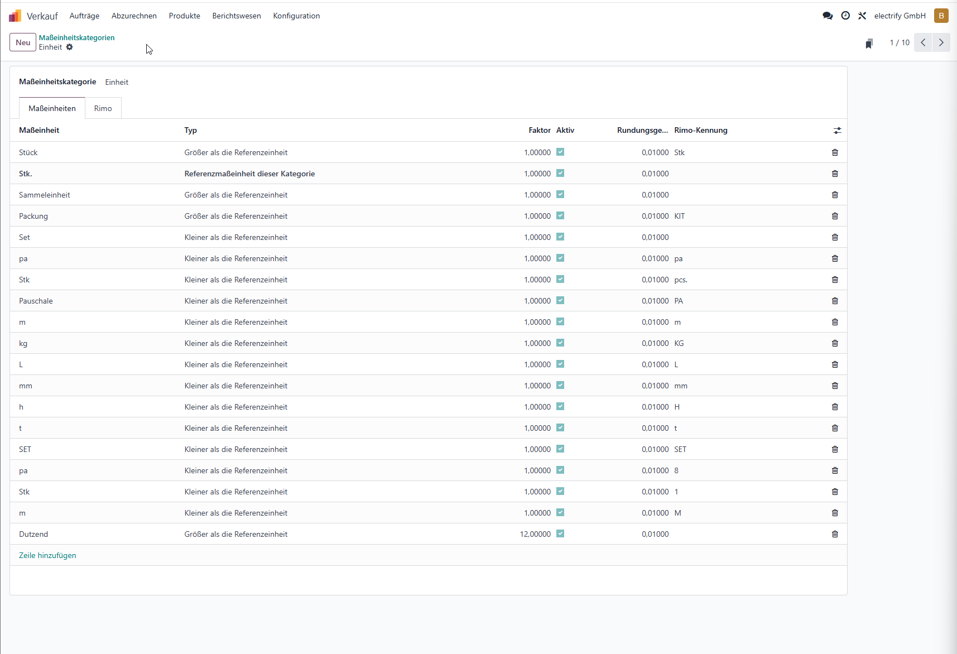Image resolution: width=957 pixels, height=654 pixels.
Task: Delete the L row
Action: pyautogui.click(x=835, y=364)
